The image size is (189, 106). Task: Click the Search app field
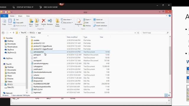click(x=155, y=33)
